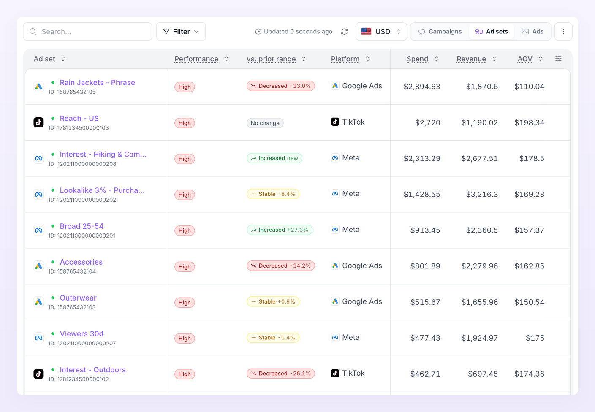Click Google Ads icon beside Accessories
Image resolution: width=595 pixels, height=412 pixels.
[x=38, y=266]
